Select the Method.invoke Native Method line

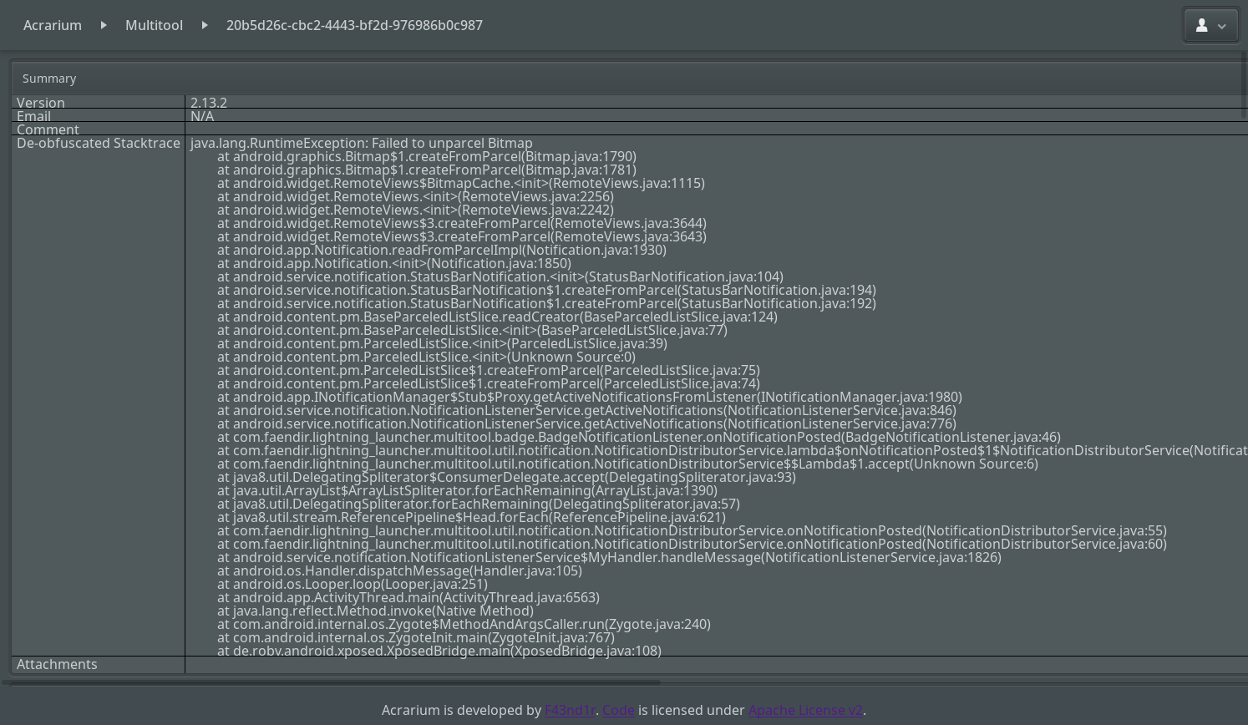tap(375, 611)
